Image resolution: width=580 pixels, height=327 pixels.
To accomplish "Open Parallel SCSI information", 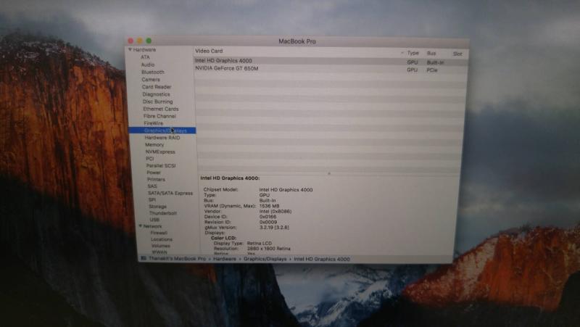I will (x=161, y=165).
